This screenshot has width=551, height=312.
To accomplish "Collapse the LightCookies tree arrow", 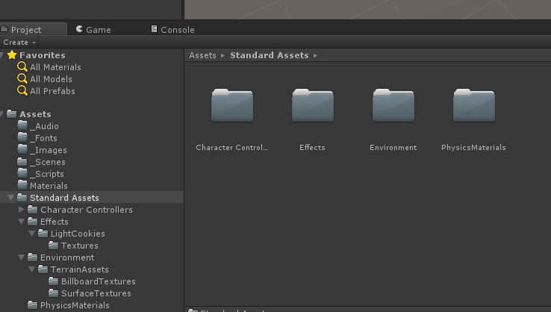I will 31,234.
